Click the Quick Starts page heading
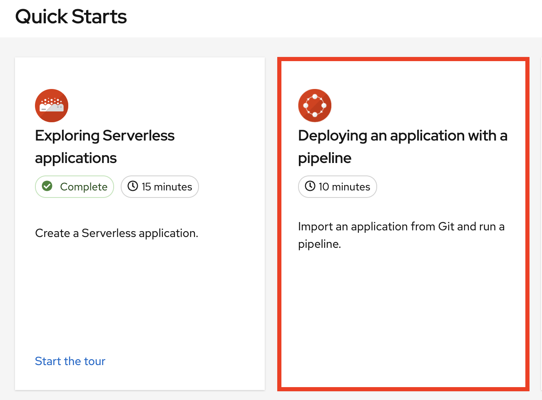This screenshot has width=542, height=400. 71,17
